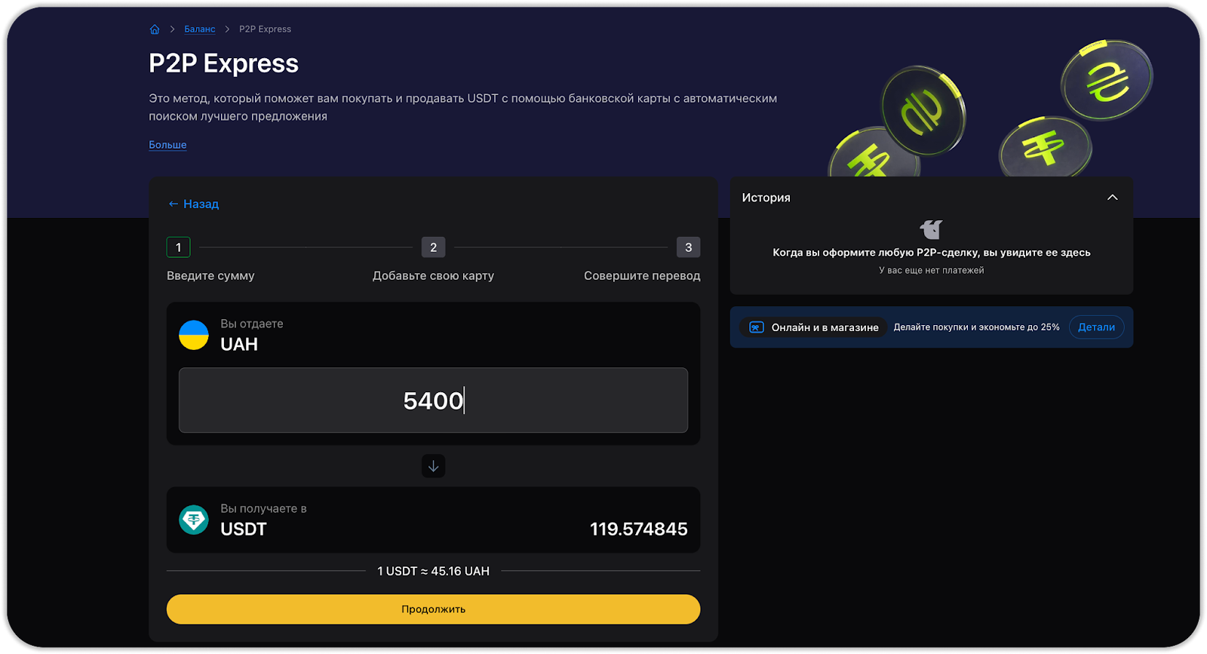
Task: Click the USDT Tether coin icon
Action: (194, 520)
